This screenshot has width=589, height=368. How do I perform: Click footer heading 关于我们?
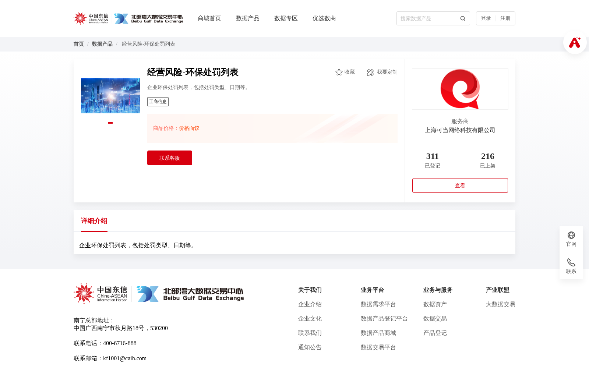pyautogui.click(x=310, y=290)
